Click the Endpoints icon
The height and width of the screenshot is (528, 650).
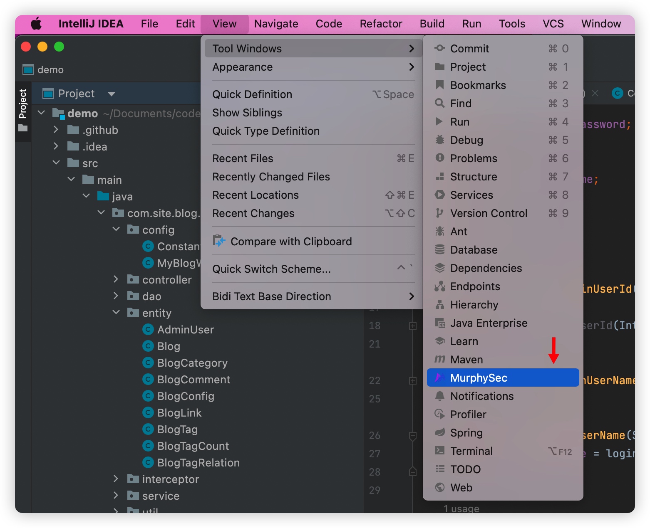click(x=439, y=286)
